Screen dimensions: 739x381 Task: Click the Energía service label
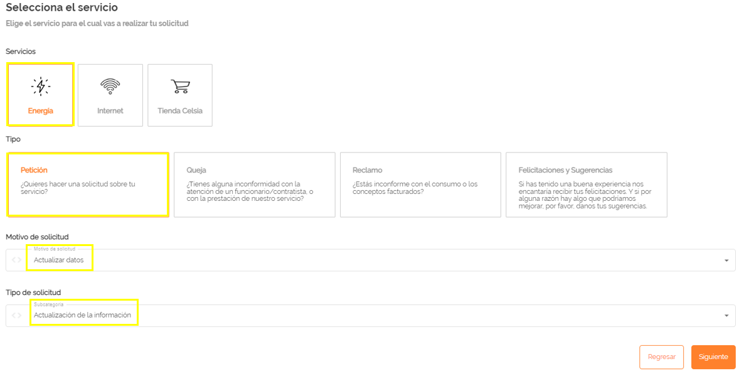[40, 111]
